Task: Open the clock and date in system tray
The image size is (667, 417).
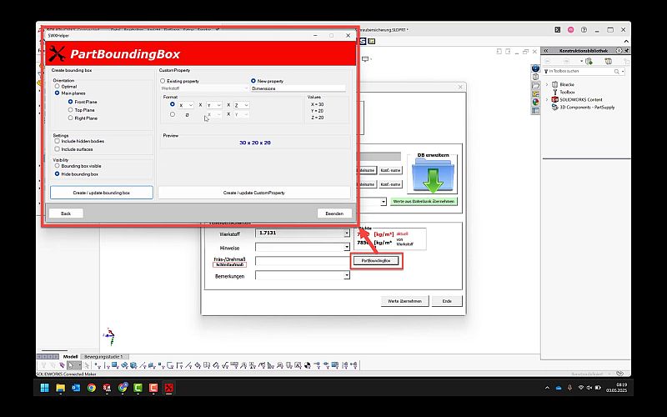Action: (x=616, y=388)
